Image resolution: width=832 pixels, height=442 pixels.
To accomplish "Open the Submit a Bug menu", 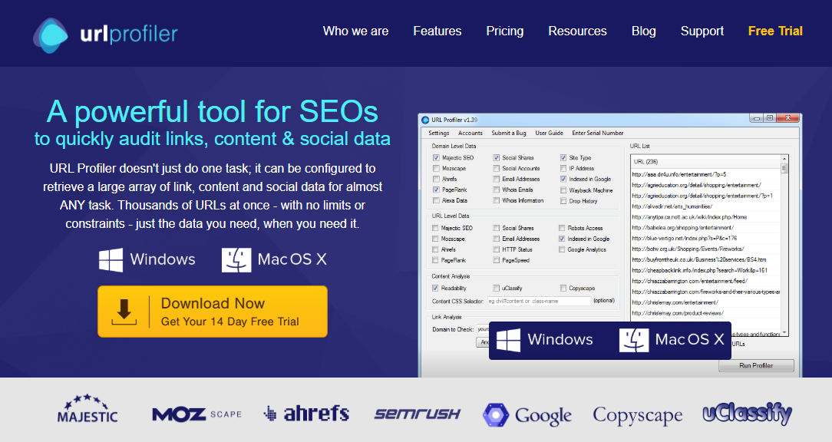I will pyautogui.click(x=510, y=132).
